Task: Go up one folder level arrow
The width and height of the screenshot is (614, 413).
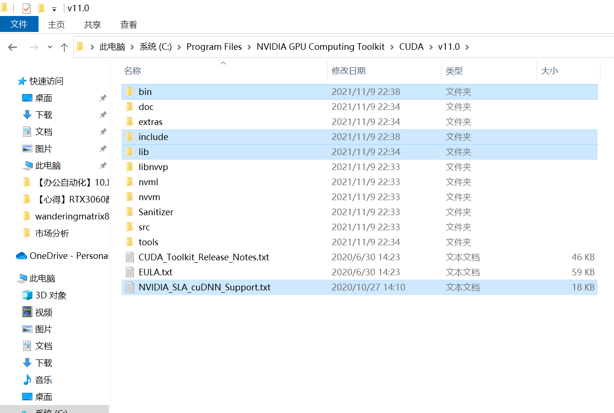Action: tap(64, 47)
